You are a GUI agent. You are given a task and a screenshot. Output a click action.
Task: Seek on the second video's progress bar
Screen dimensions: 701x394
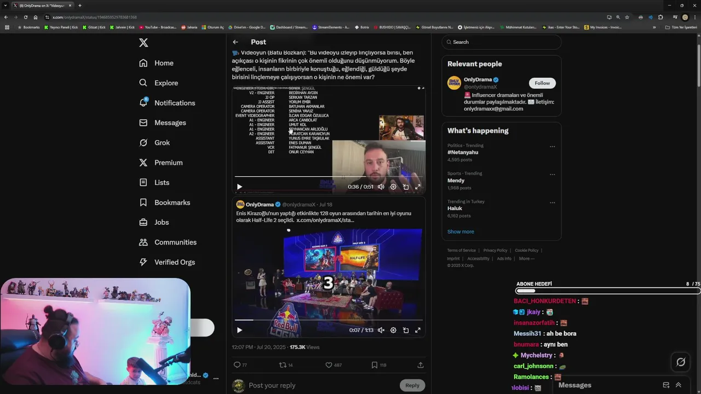(x=329, y=320)
